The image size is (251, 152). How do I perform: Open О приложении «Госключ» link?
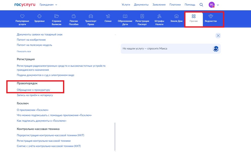pyautogui.click(x=33, y=110)
